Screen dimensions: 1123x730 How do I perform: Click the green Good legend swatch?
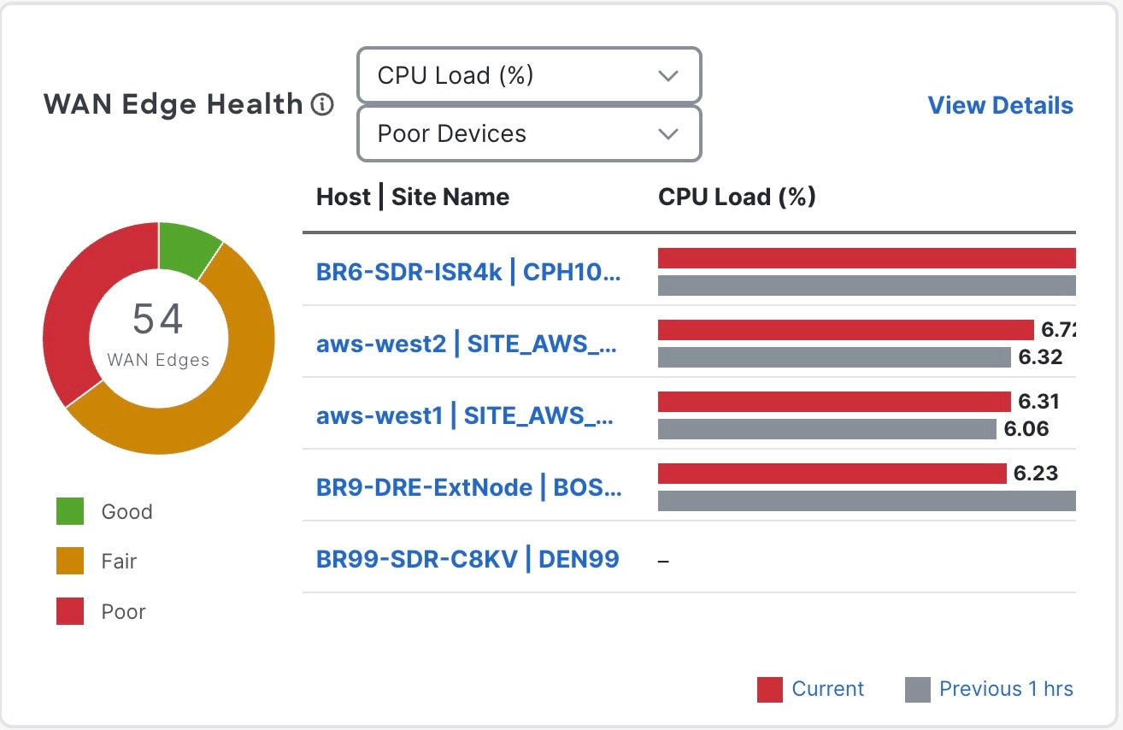tap(70, 512)
